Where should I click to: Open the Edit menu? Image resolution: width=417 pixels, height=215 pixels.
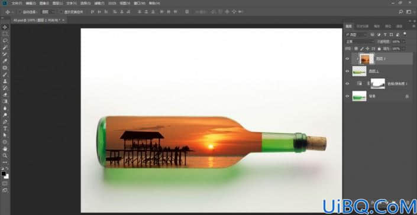click(x=31, y=3)
